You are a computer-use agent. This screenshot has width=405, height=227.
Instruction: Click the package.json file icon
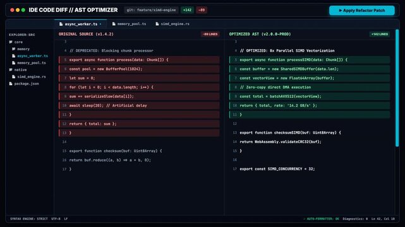tap(11, 84)
